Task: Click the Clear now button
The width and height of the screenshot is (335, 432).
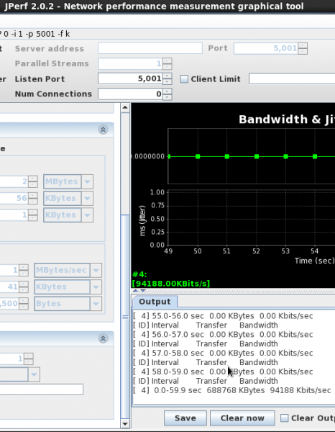Action: point(242,418)
